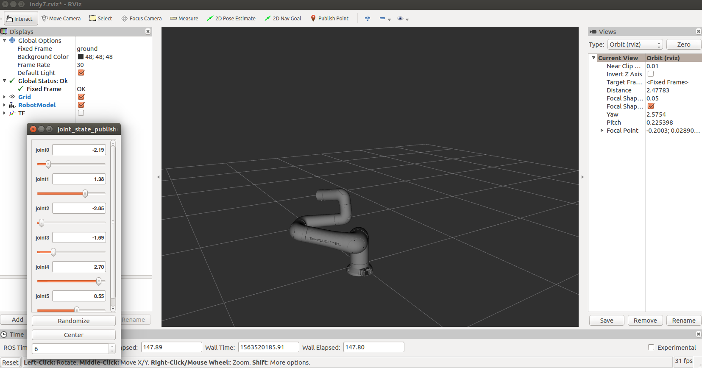Click the Displays panel monitor icon

(x=4, y=31)
